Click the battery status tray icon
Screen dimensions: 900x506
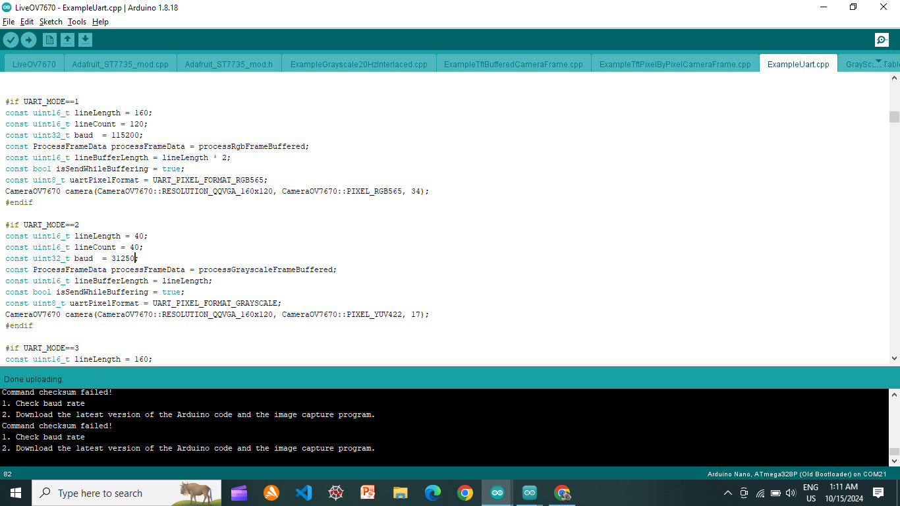(x=775, y=493)
